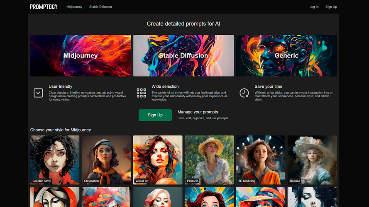The image size is (369, 207).
Task: Click 'Choose your style for Midjourney' heading
Action: [x=61, y=130]
